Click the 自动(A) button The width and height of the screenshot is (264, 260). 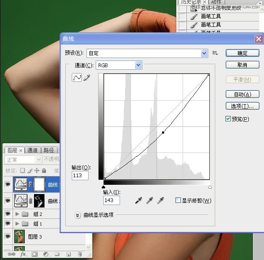(x=242, y=94)
